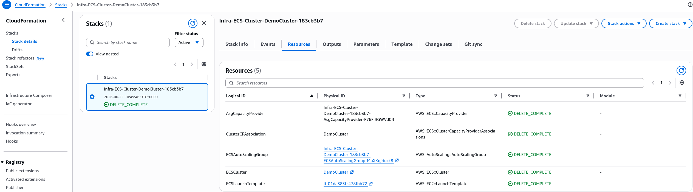
Task: Open Stack details in side navigation
Action: [24, 41]
